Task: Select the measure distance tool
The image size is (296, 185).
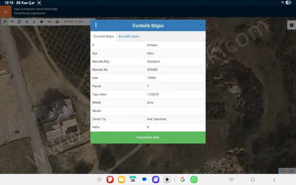Action: click(x=49, y=21)
